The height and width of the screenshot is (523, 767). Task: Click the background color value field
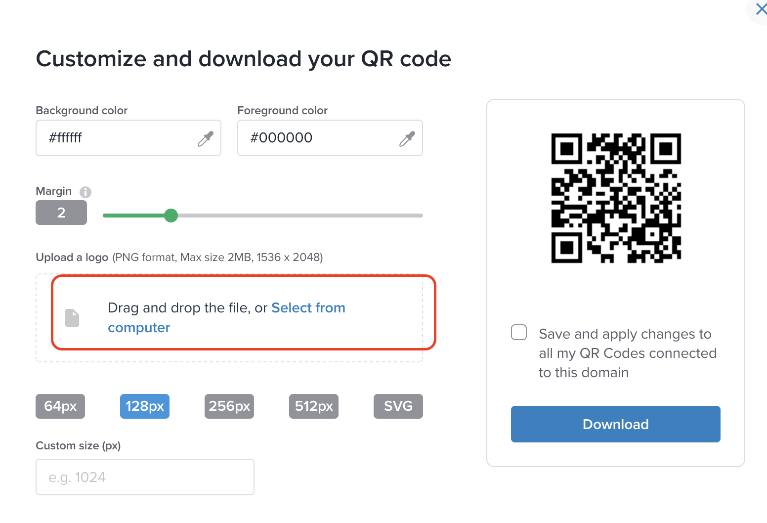tap(114, 138)
